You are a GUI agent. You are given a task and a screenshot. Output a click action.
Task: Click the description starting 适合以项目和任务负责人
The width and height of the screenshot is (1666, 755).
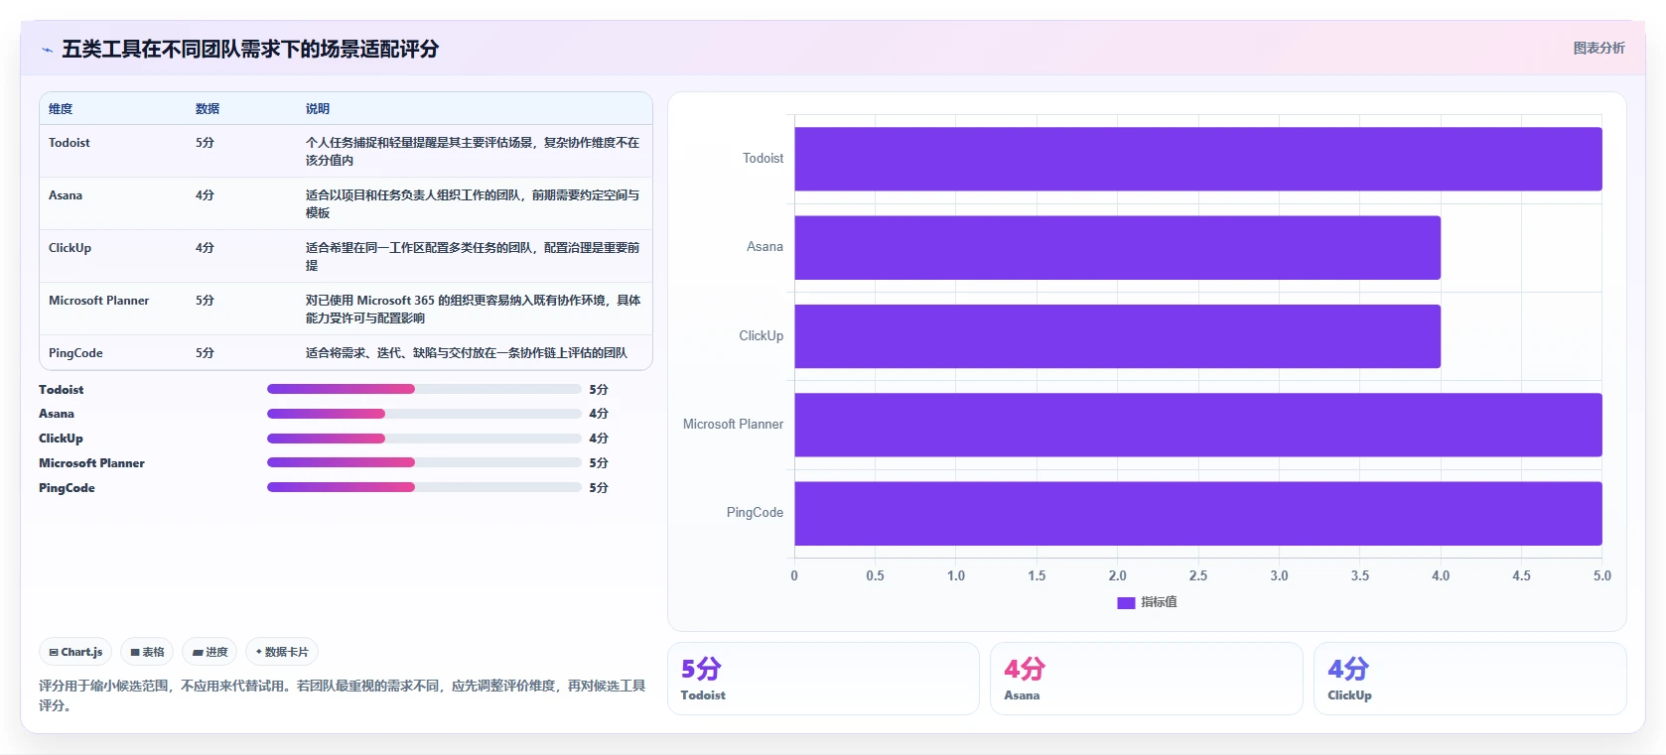(473, 203)
